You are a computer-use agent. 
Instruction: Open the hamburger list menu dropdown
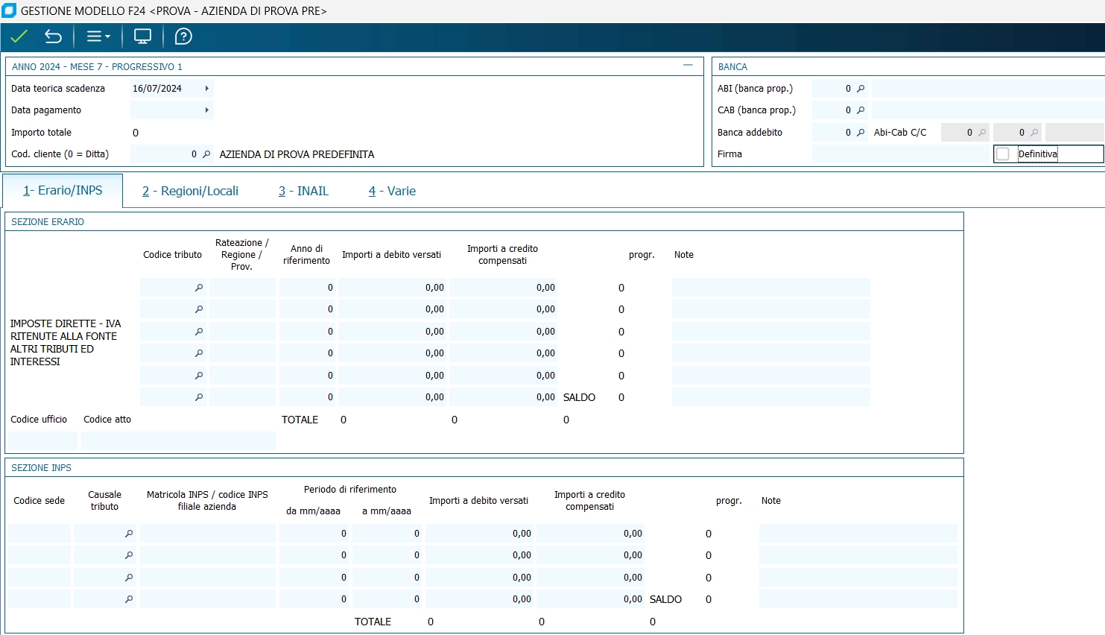[x=98, y=37]
